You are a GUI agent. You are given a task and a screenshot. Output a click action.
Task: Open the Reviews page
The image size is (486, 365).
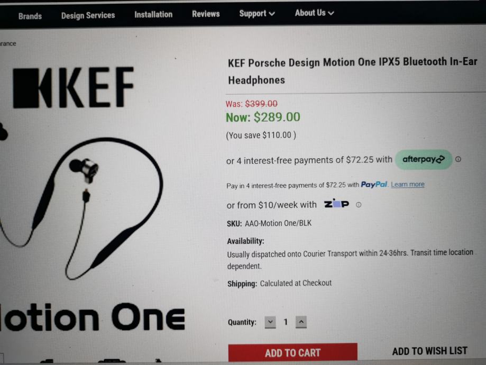(206, 14)
